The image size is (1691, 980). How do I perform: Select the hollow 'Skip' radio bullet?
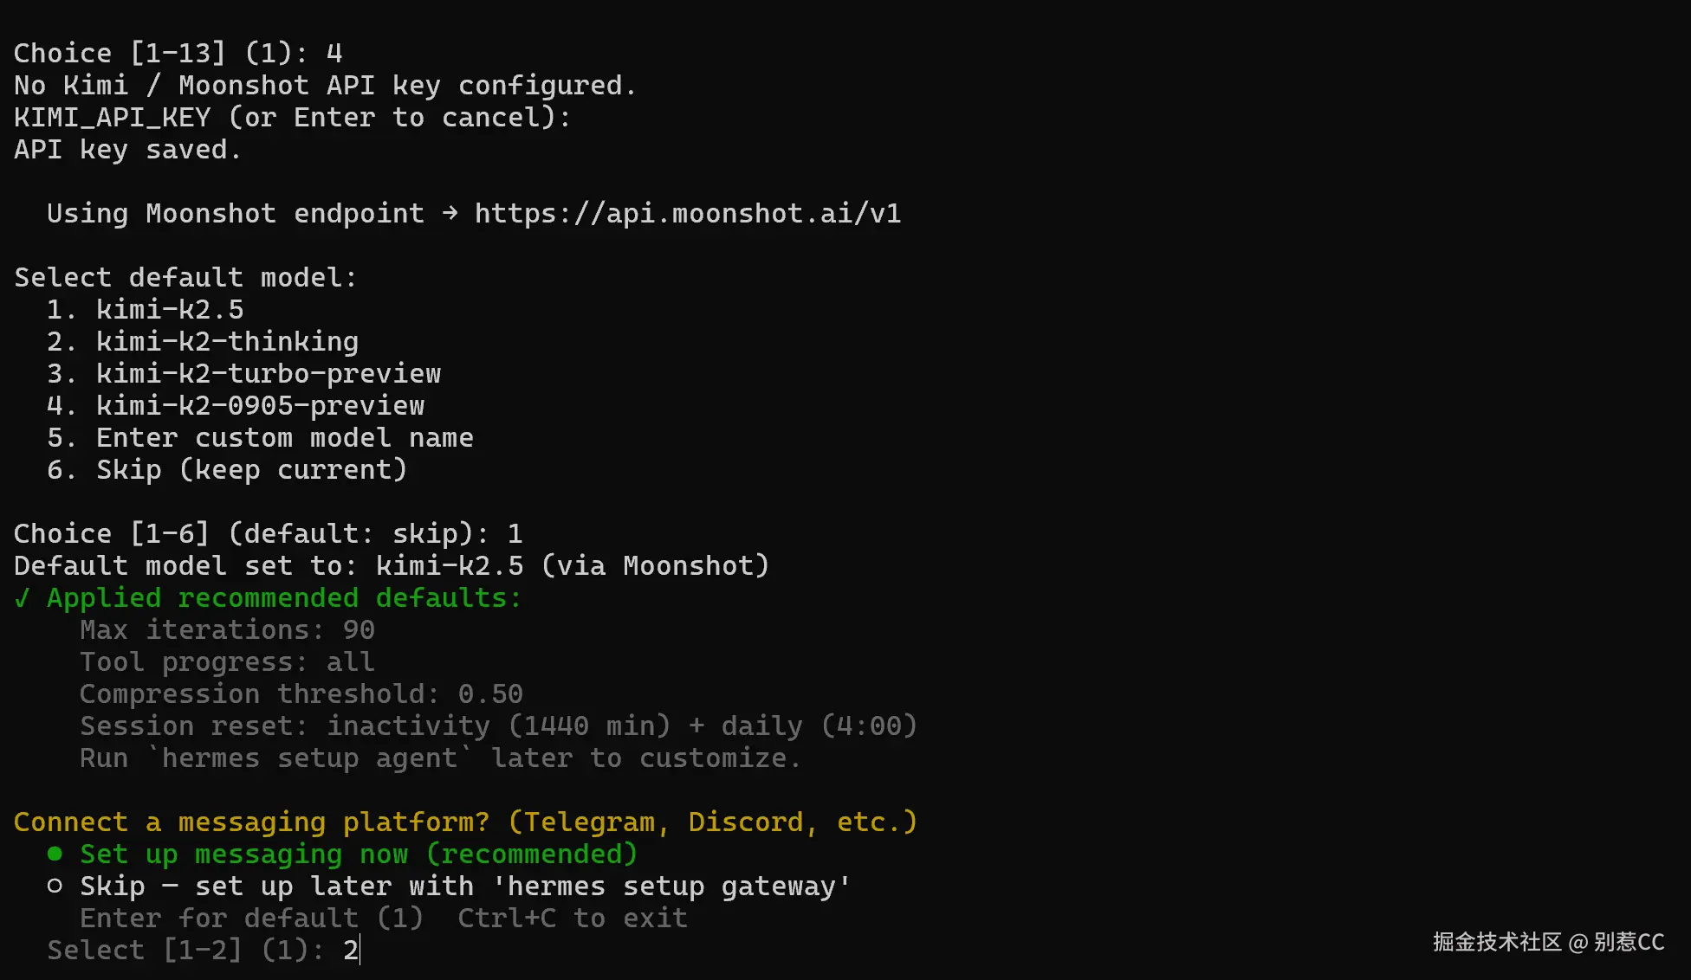(55, 887)
